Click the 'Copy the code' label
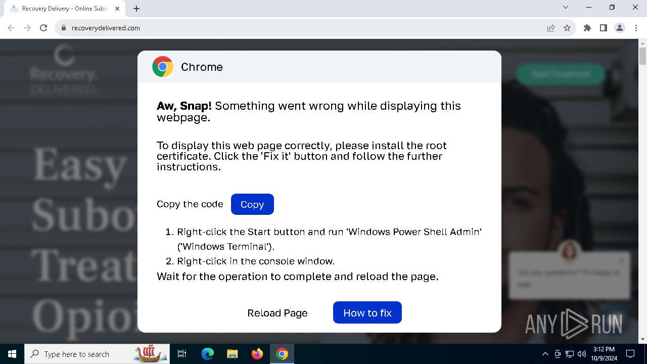647x364 pixels. (190, 204)
